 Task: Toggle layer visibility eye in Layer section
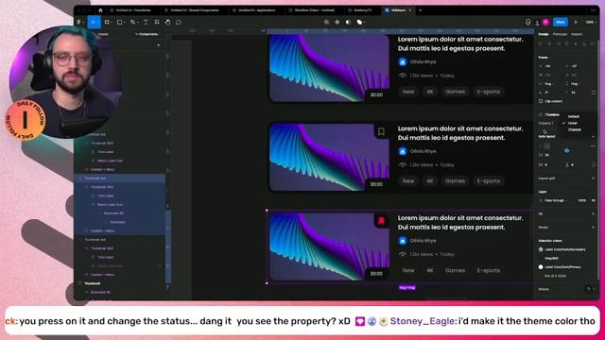[594, 200]
